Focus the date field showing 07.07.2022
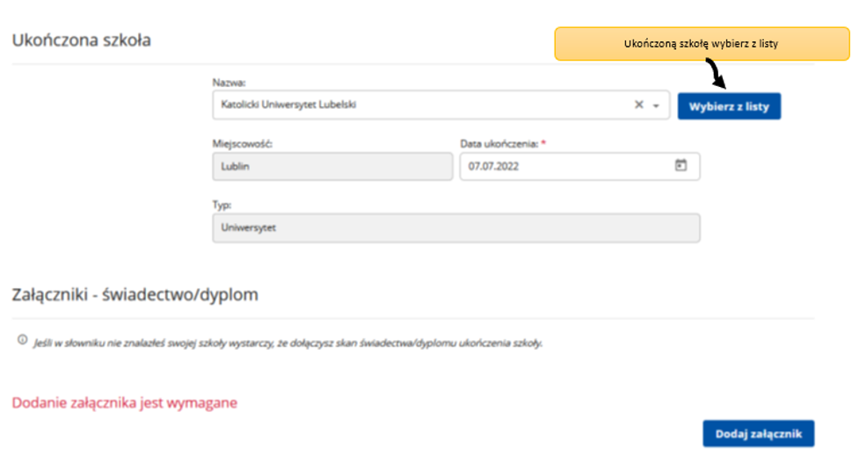This screenshot has height=463, width=859. point(563,166)
